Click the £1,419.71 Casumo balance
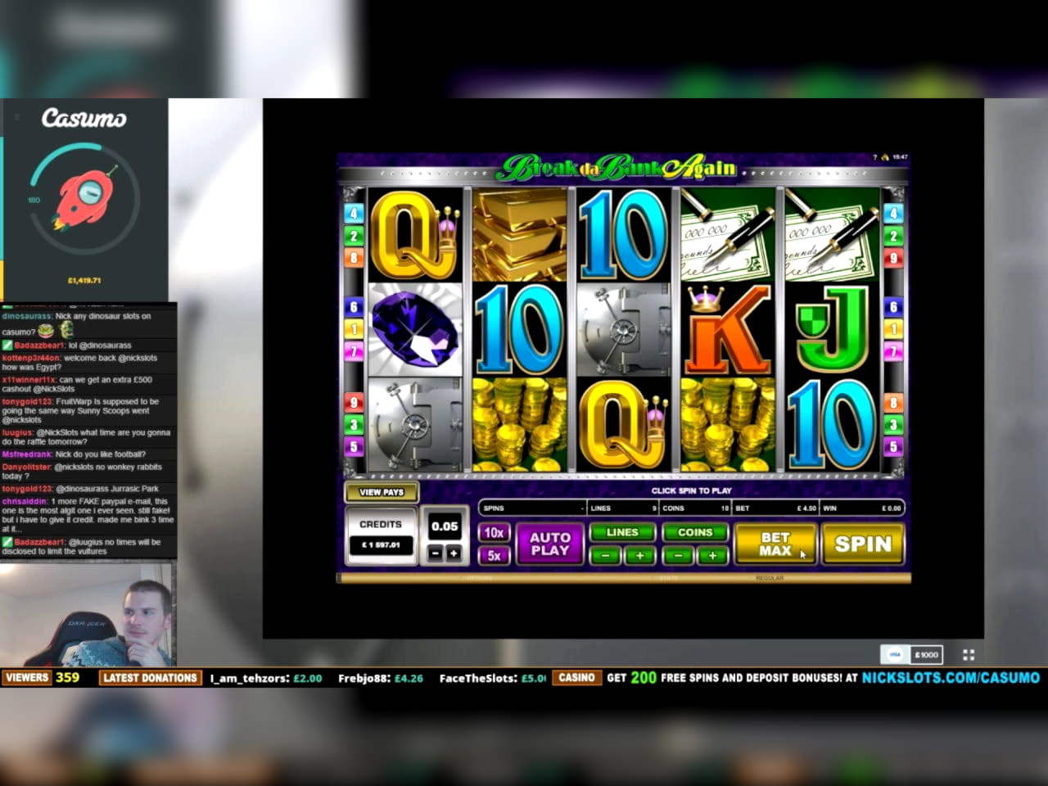This screenshot has width=1048, height=786. 84,280
